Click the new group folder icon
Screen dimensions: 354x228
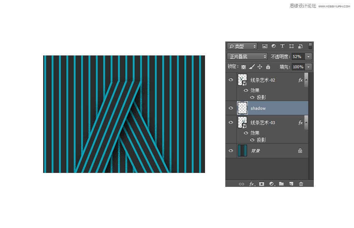[281, 184]
